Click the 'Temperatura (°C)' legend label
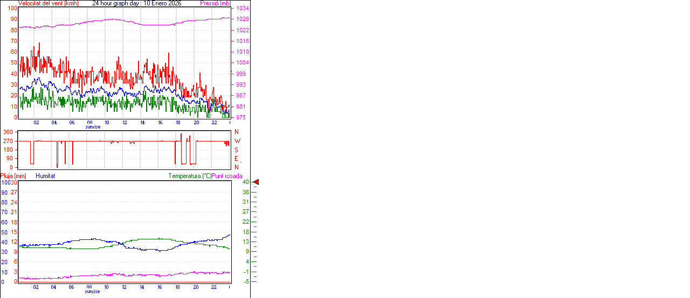The height and width of the screenshot is (298, 690). 190,176
